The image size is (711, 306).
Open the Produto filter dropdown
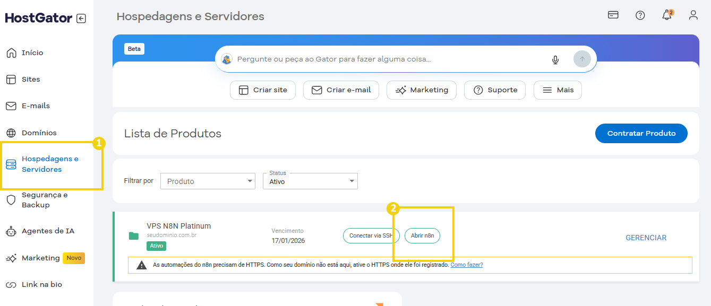coord(208,181)
